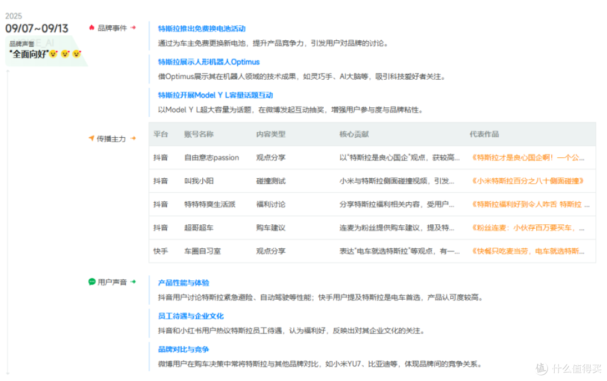Click the 观点分享 cell in 车圈自习室 row
This screenshot has height=381, width=607.
[270, 251]
